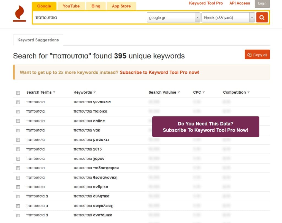Screen dimensions: 282x223
Task: Click help icon next to Search Terms
Action: tap(54, 92)
